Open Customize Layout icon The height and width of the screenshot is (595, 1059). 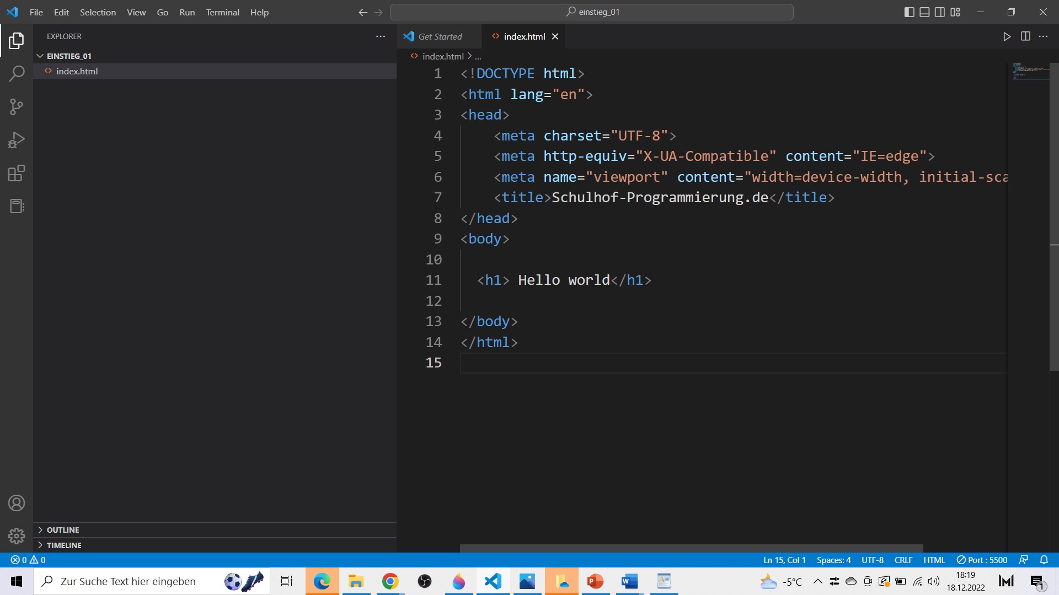(x=955, y=12)
